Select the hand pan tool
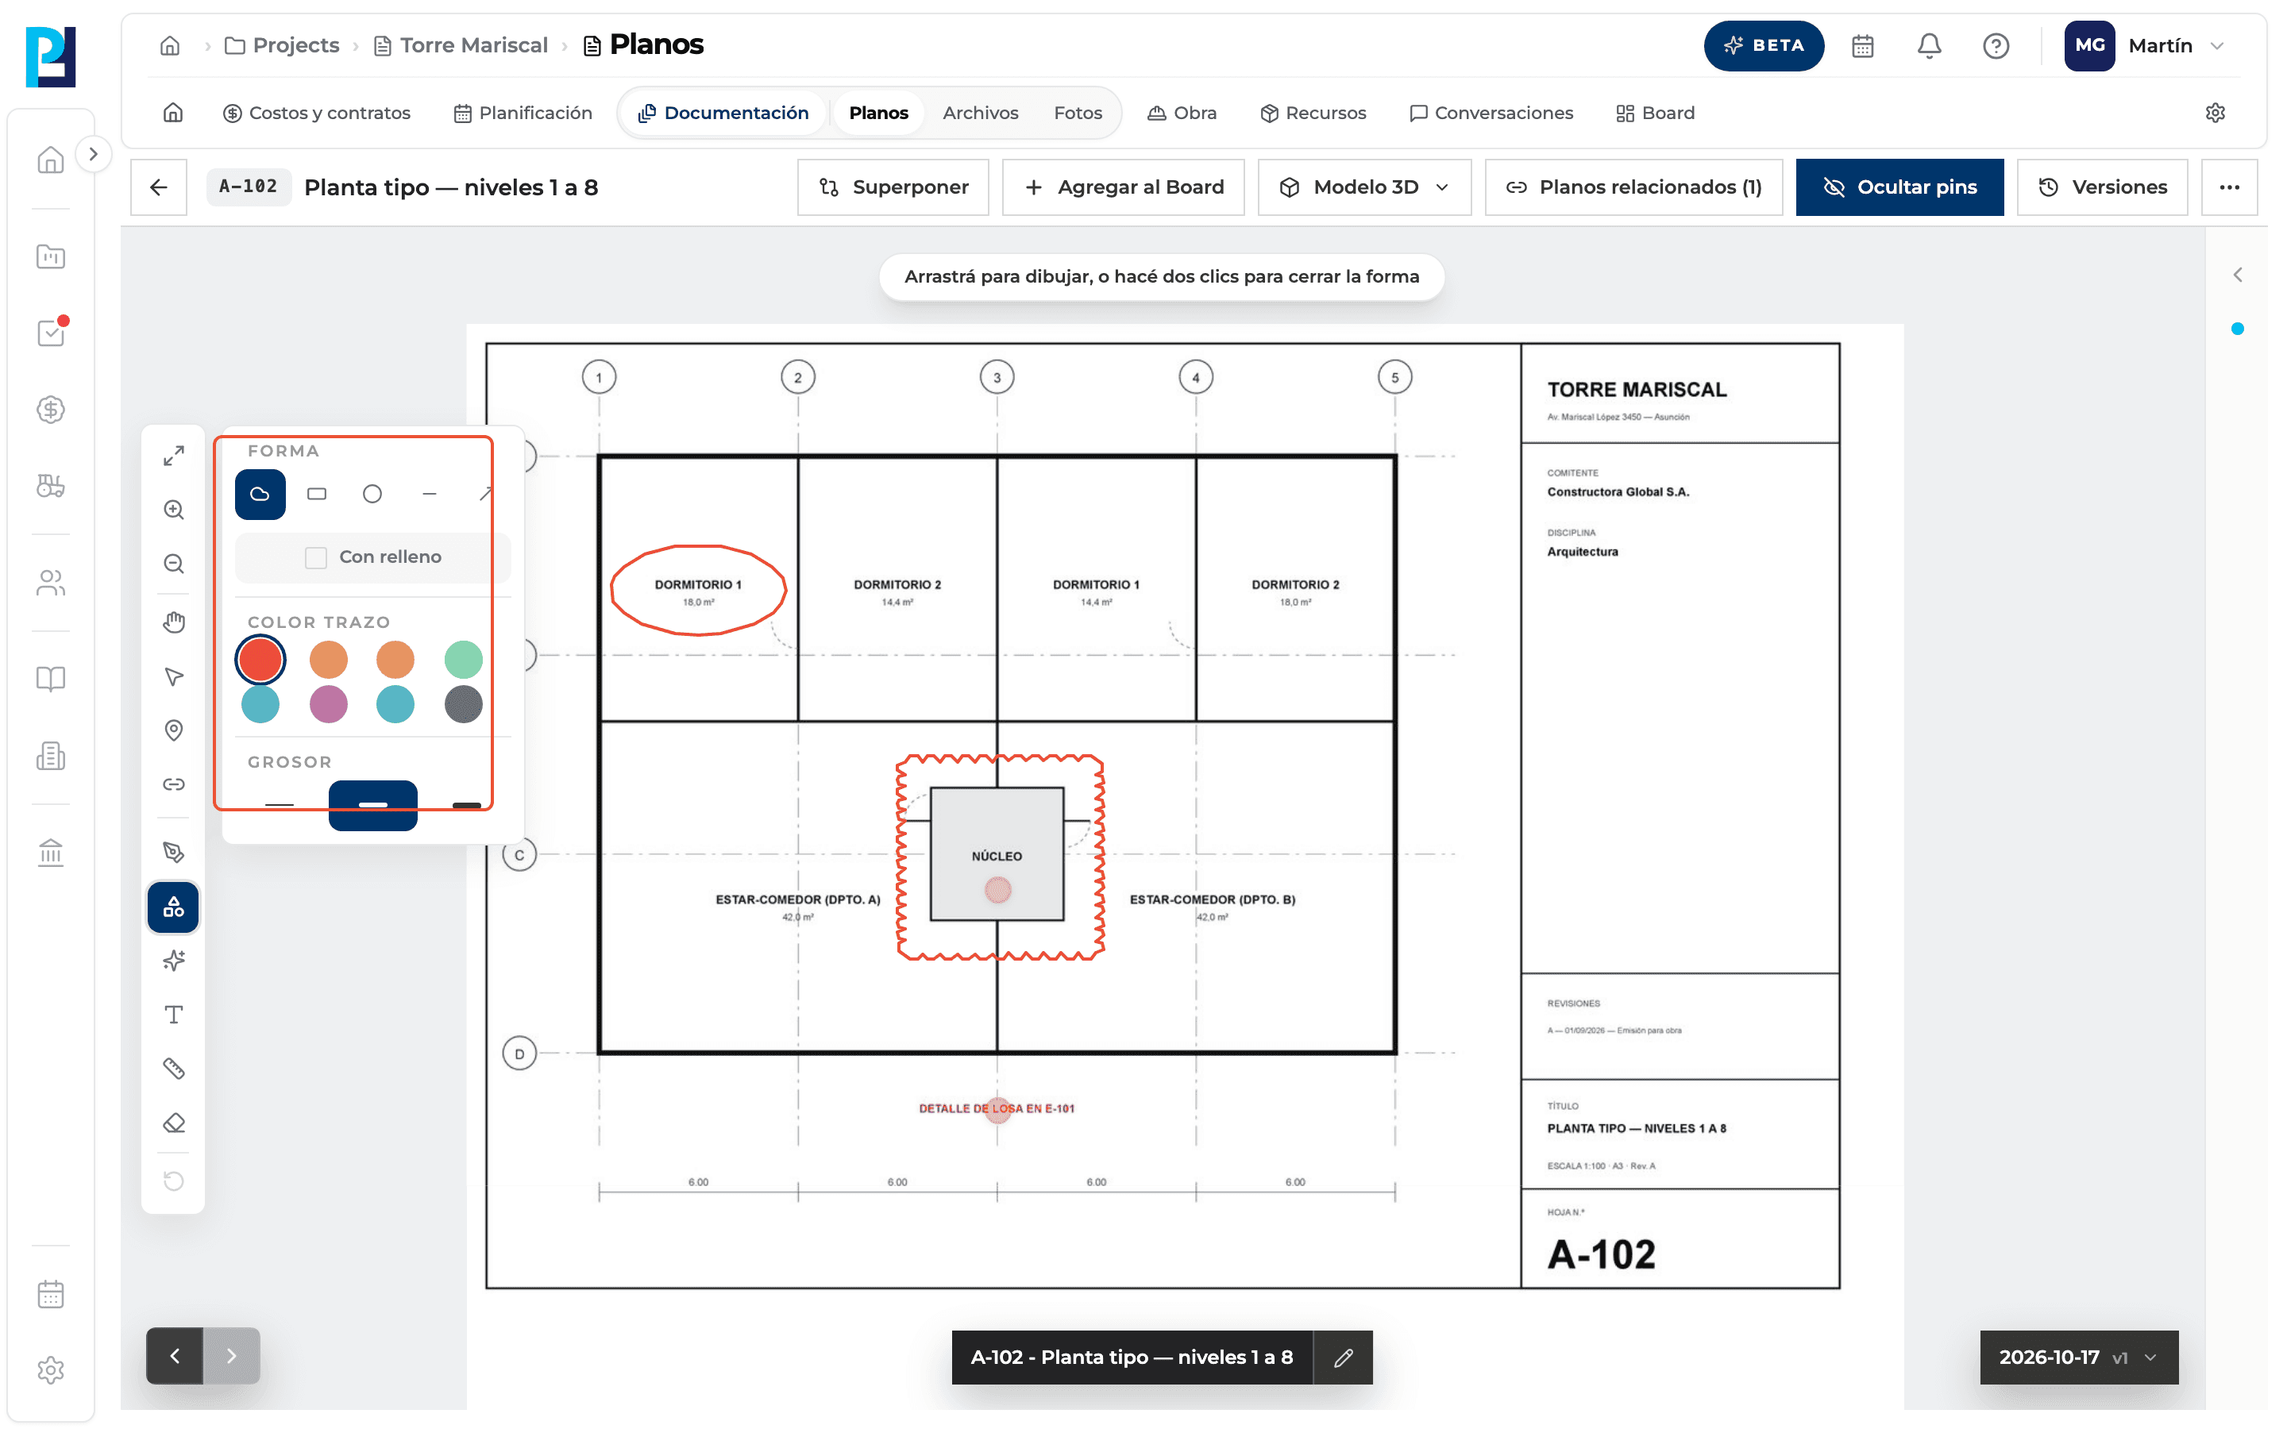Viewport: 2287px width, 1429px height. [x=174, y=622]
